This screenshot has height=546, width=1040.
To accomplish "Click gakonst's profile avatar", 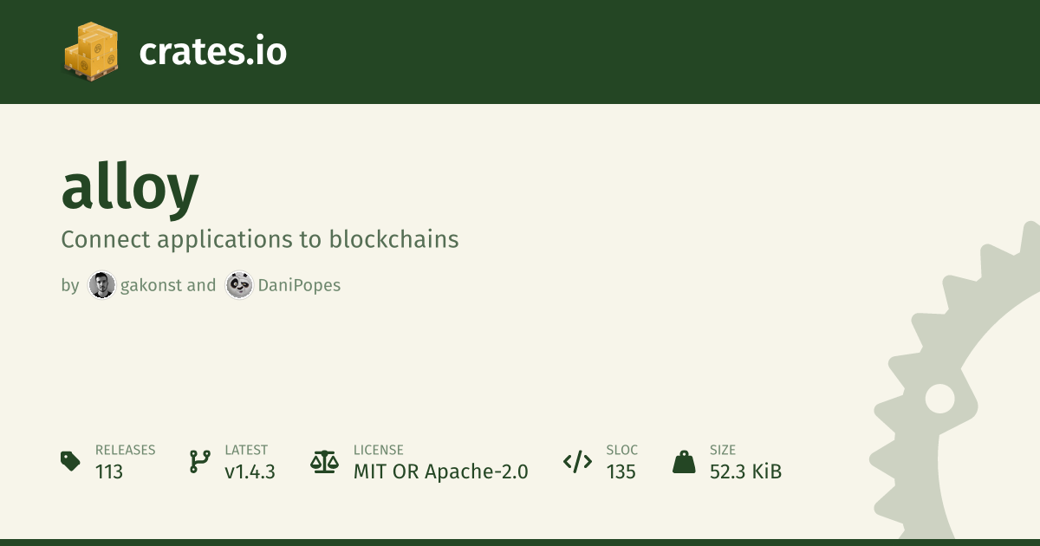I will click(x=102, y=285).
